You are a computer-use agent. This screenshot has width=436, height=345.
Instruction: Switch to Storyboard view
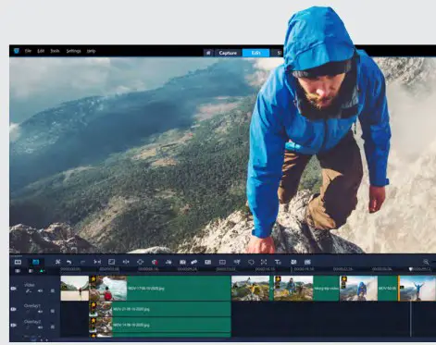pyautogui.click(x=18, y=262)
